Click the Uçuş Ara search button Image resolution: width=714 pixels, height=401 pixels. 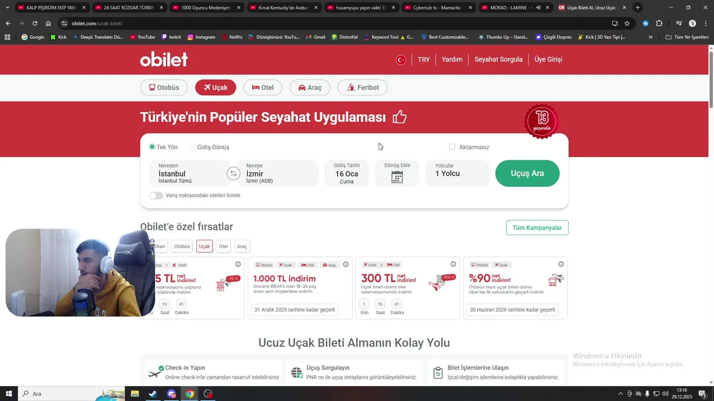pos(527,173)
